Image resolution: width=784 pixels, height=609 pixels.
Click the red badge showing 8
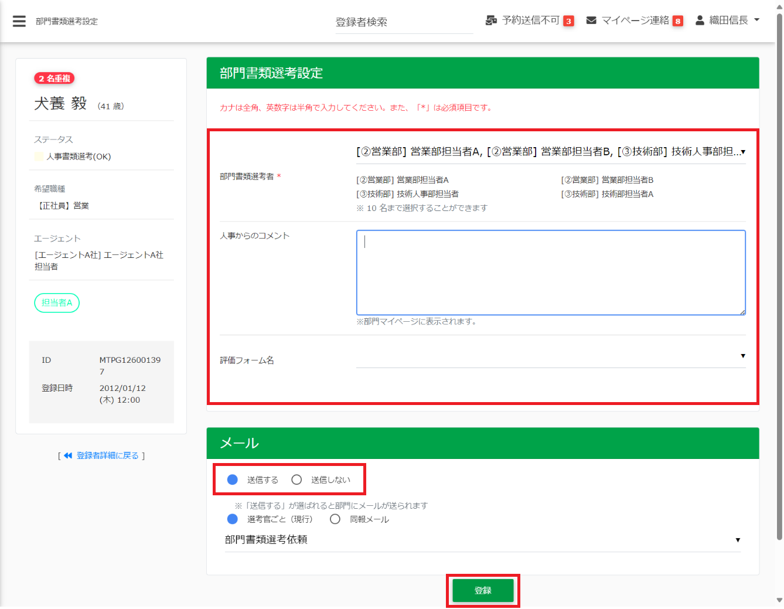pyautogui.click(x=678, y=21)
